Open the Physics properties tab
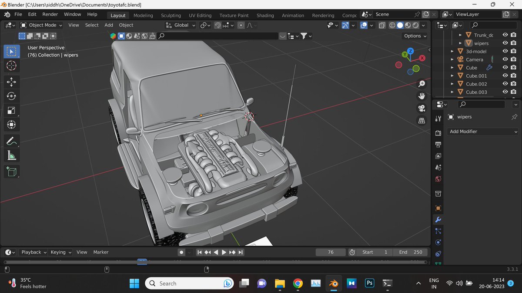 coord(438,243)
